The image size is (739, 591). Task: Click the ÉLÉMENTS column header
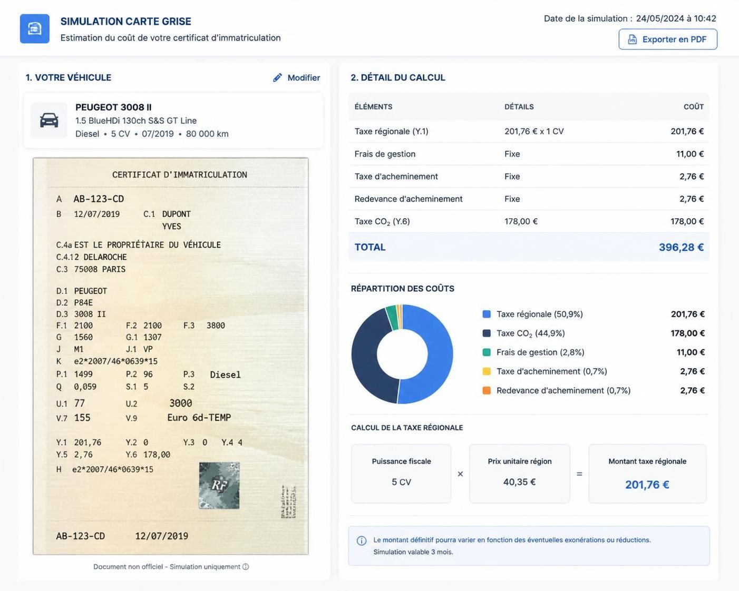coord(374,107)
